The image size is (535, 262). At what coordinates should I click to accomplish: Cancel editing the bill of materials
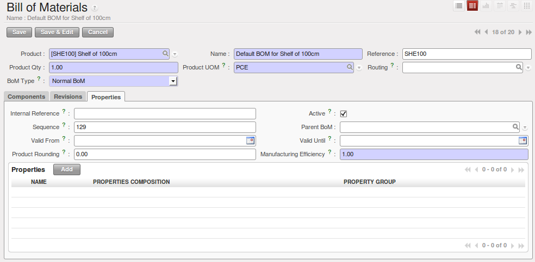[x=98, y=33]
